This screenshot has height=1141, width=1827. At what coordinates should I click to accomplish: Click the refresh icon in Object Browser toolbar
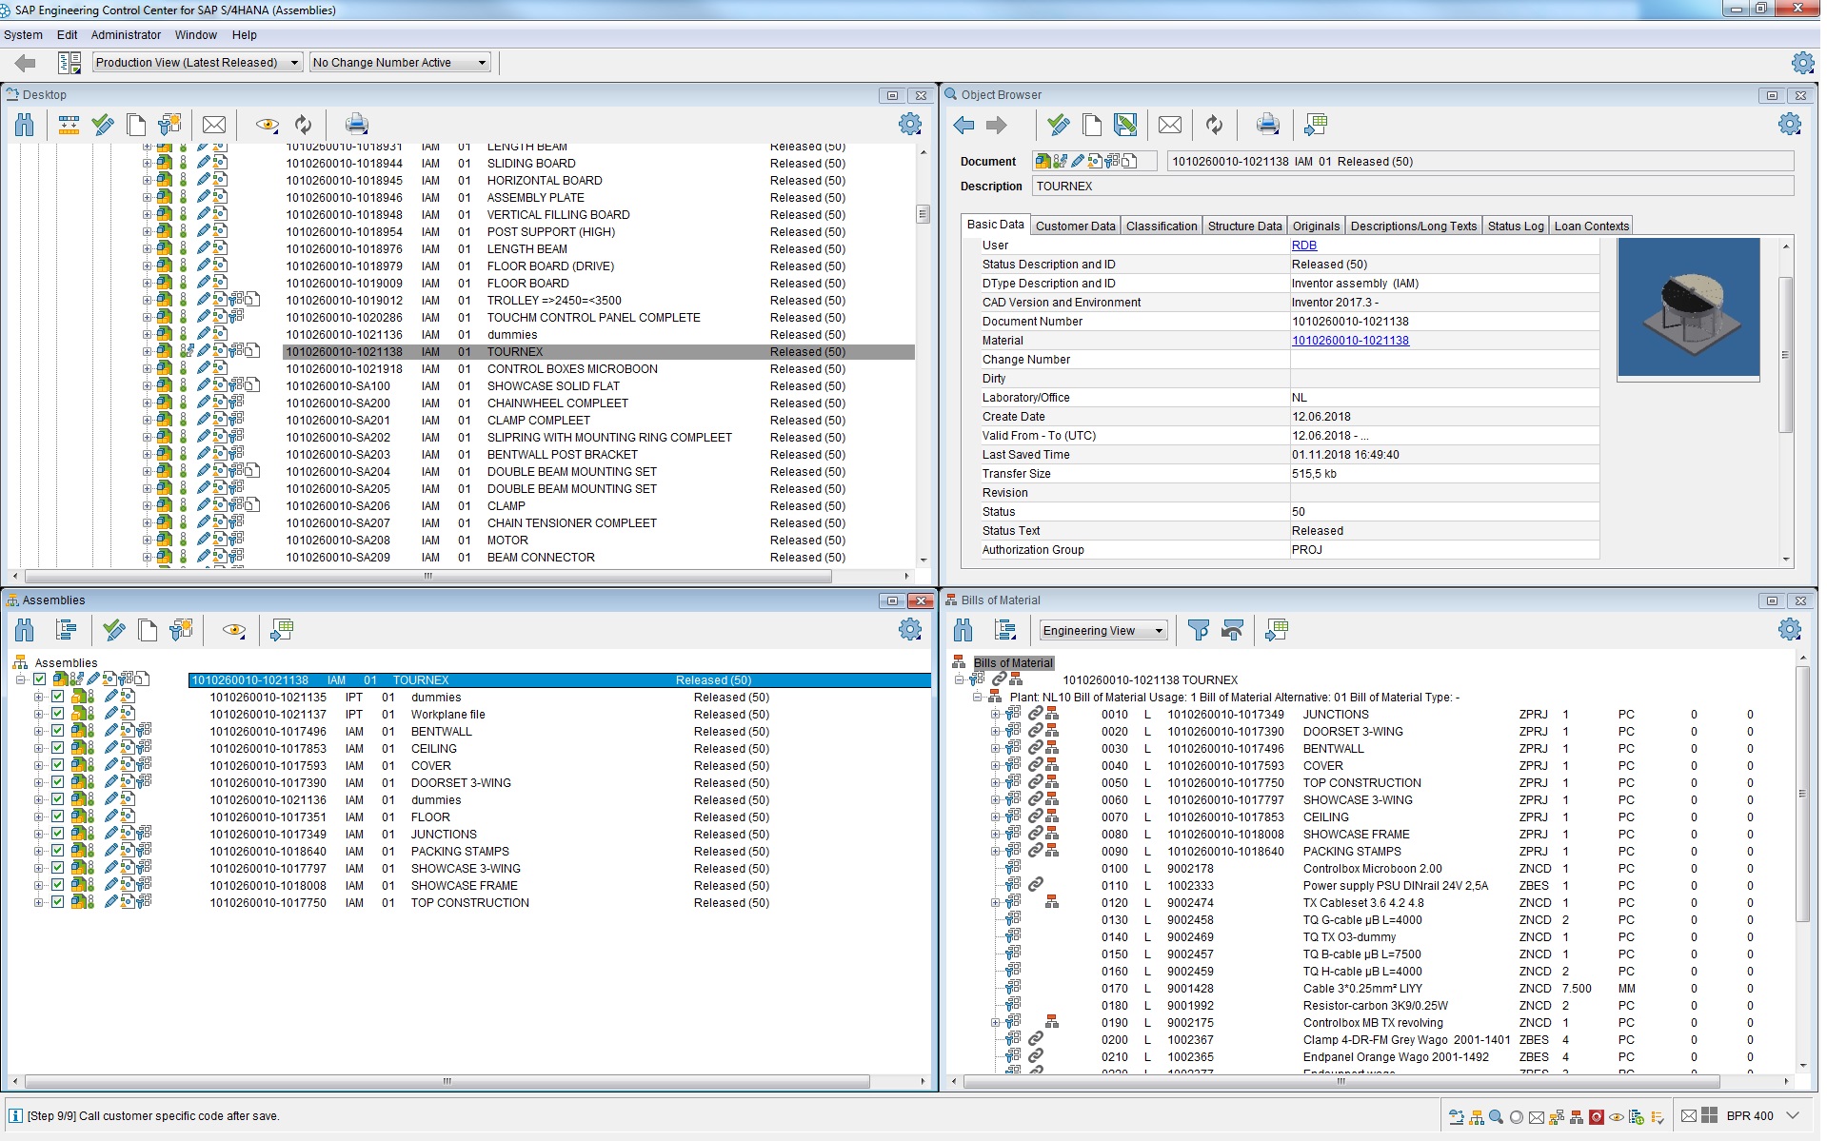tap(1214, 125)
